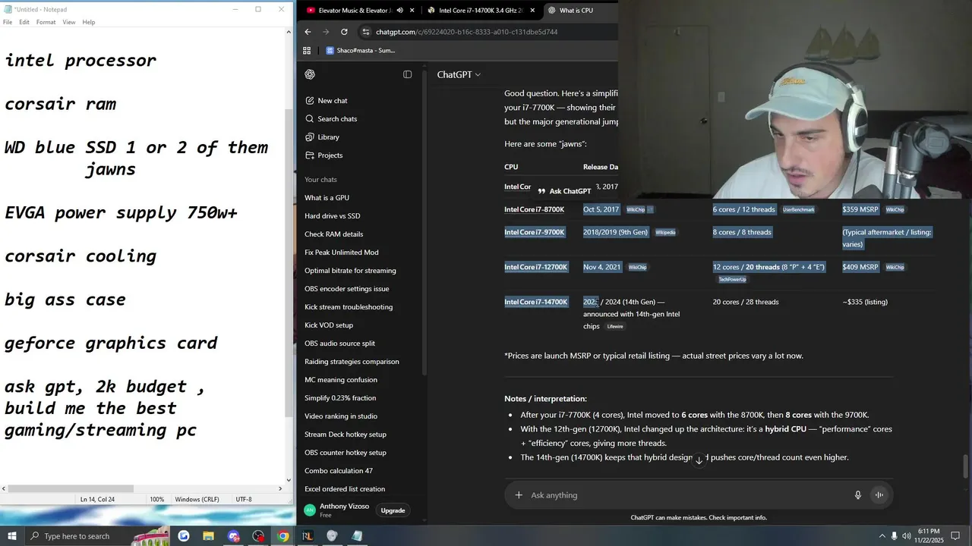Open Chrome from taskbar
The height and width of the screenshot is (546, 972).
[282, 536]
